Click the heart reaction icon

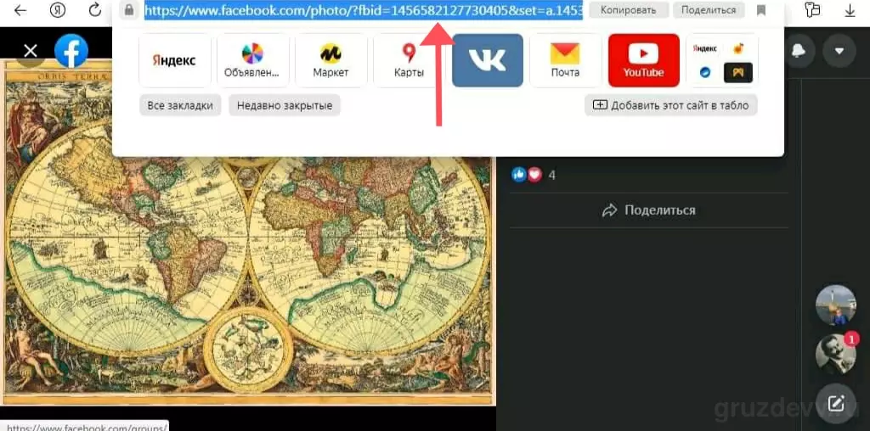click(x=534, y=175)
